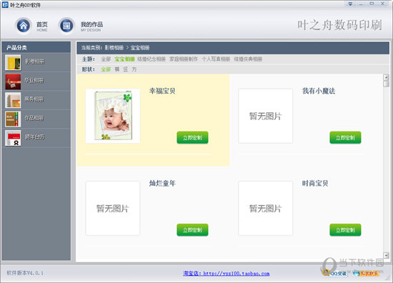The height and width of the screenshot is (283, 393).
Task: Filter theme by 家庭相册制作
Action: click(184, 59)
